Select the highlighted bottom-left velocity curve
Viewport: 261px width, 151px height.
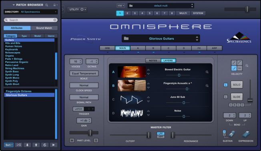pyautogui.click(x=234, y=68)
